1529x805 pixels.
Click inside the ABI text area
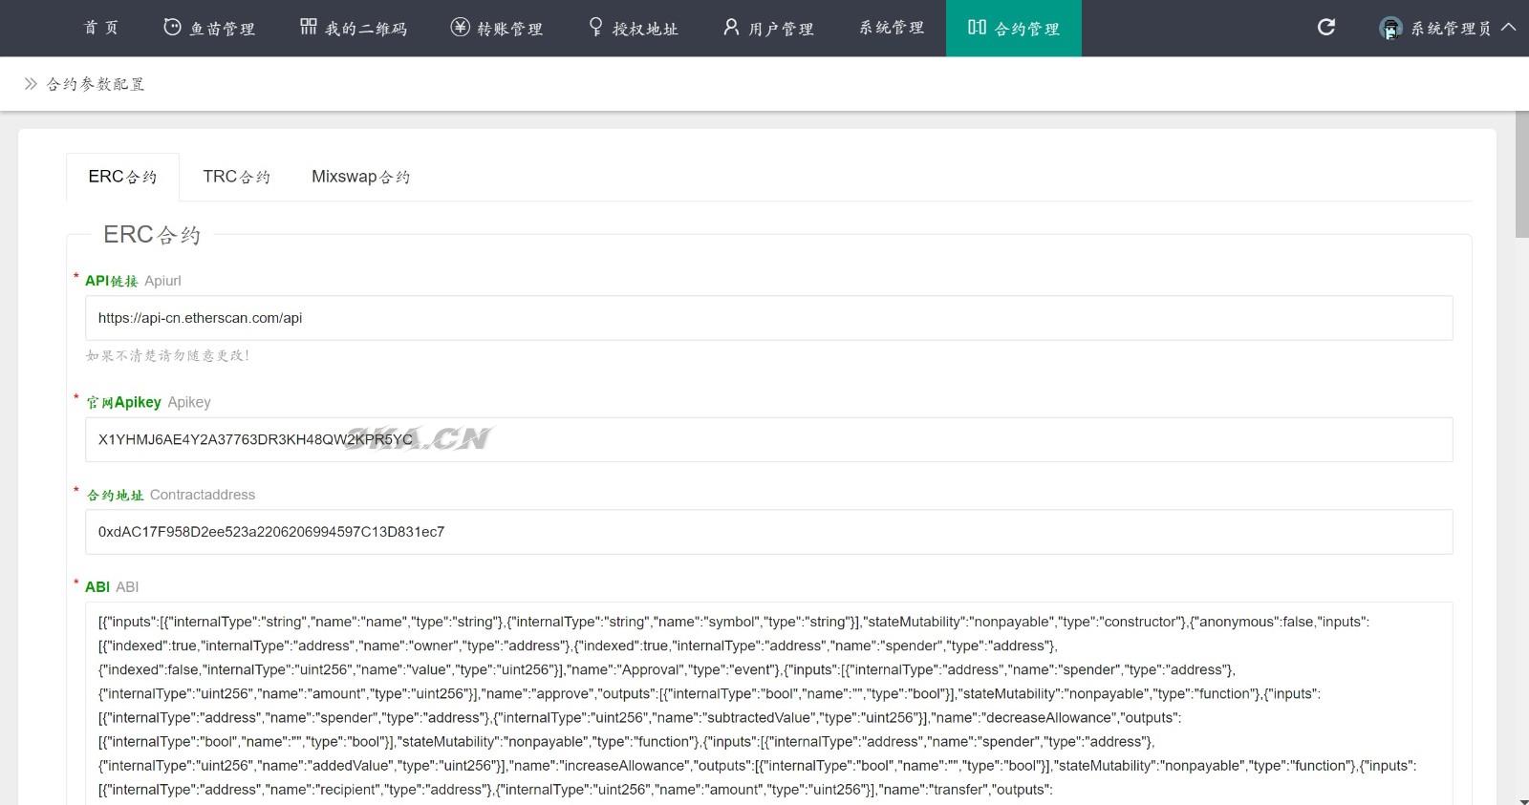click(768, 704)
